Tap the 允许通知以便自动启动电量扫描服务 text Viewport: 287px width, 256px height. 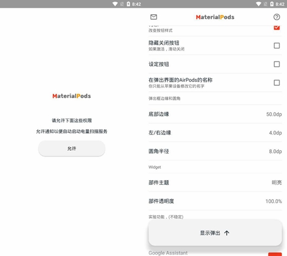coord(72,131)
